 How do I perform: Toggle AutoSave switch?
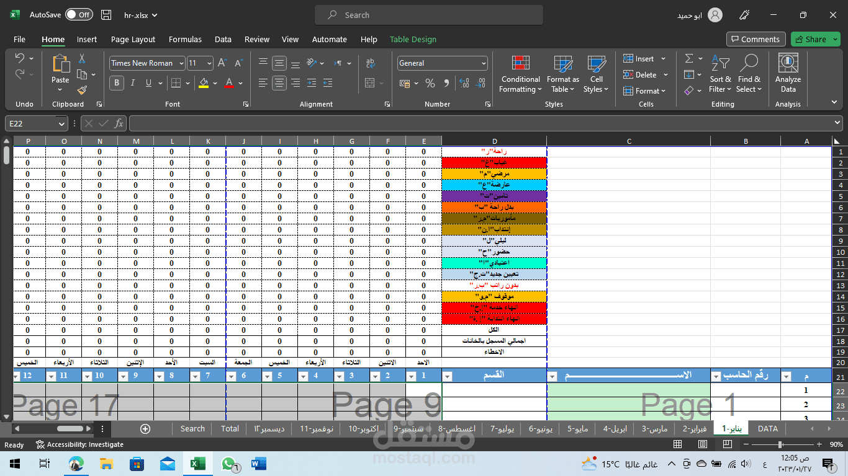click(79, 15)
